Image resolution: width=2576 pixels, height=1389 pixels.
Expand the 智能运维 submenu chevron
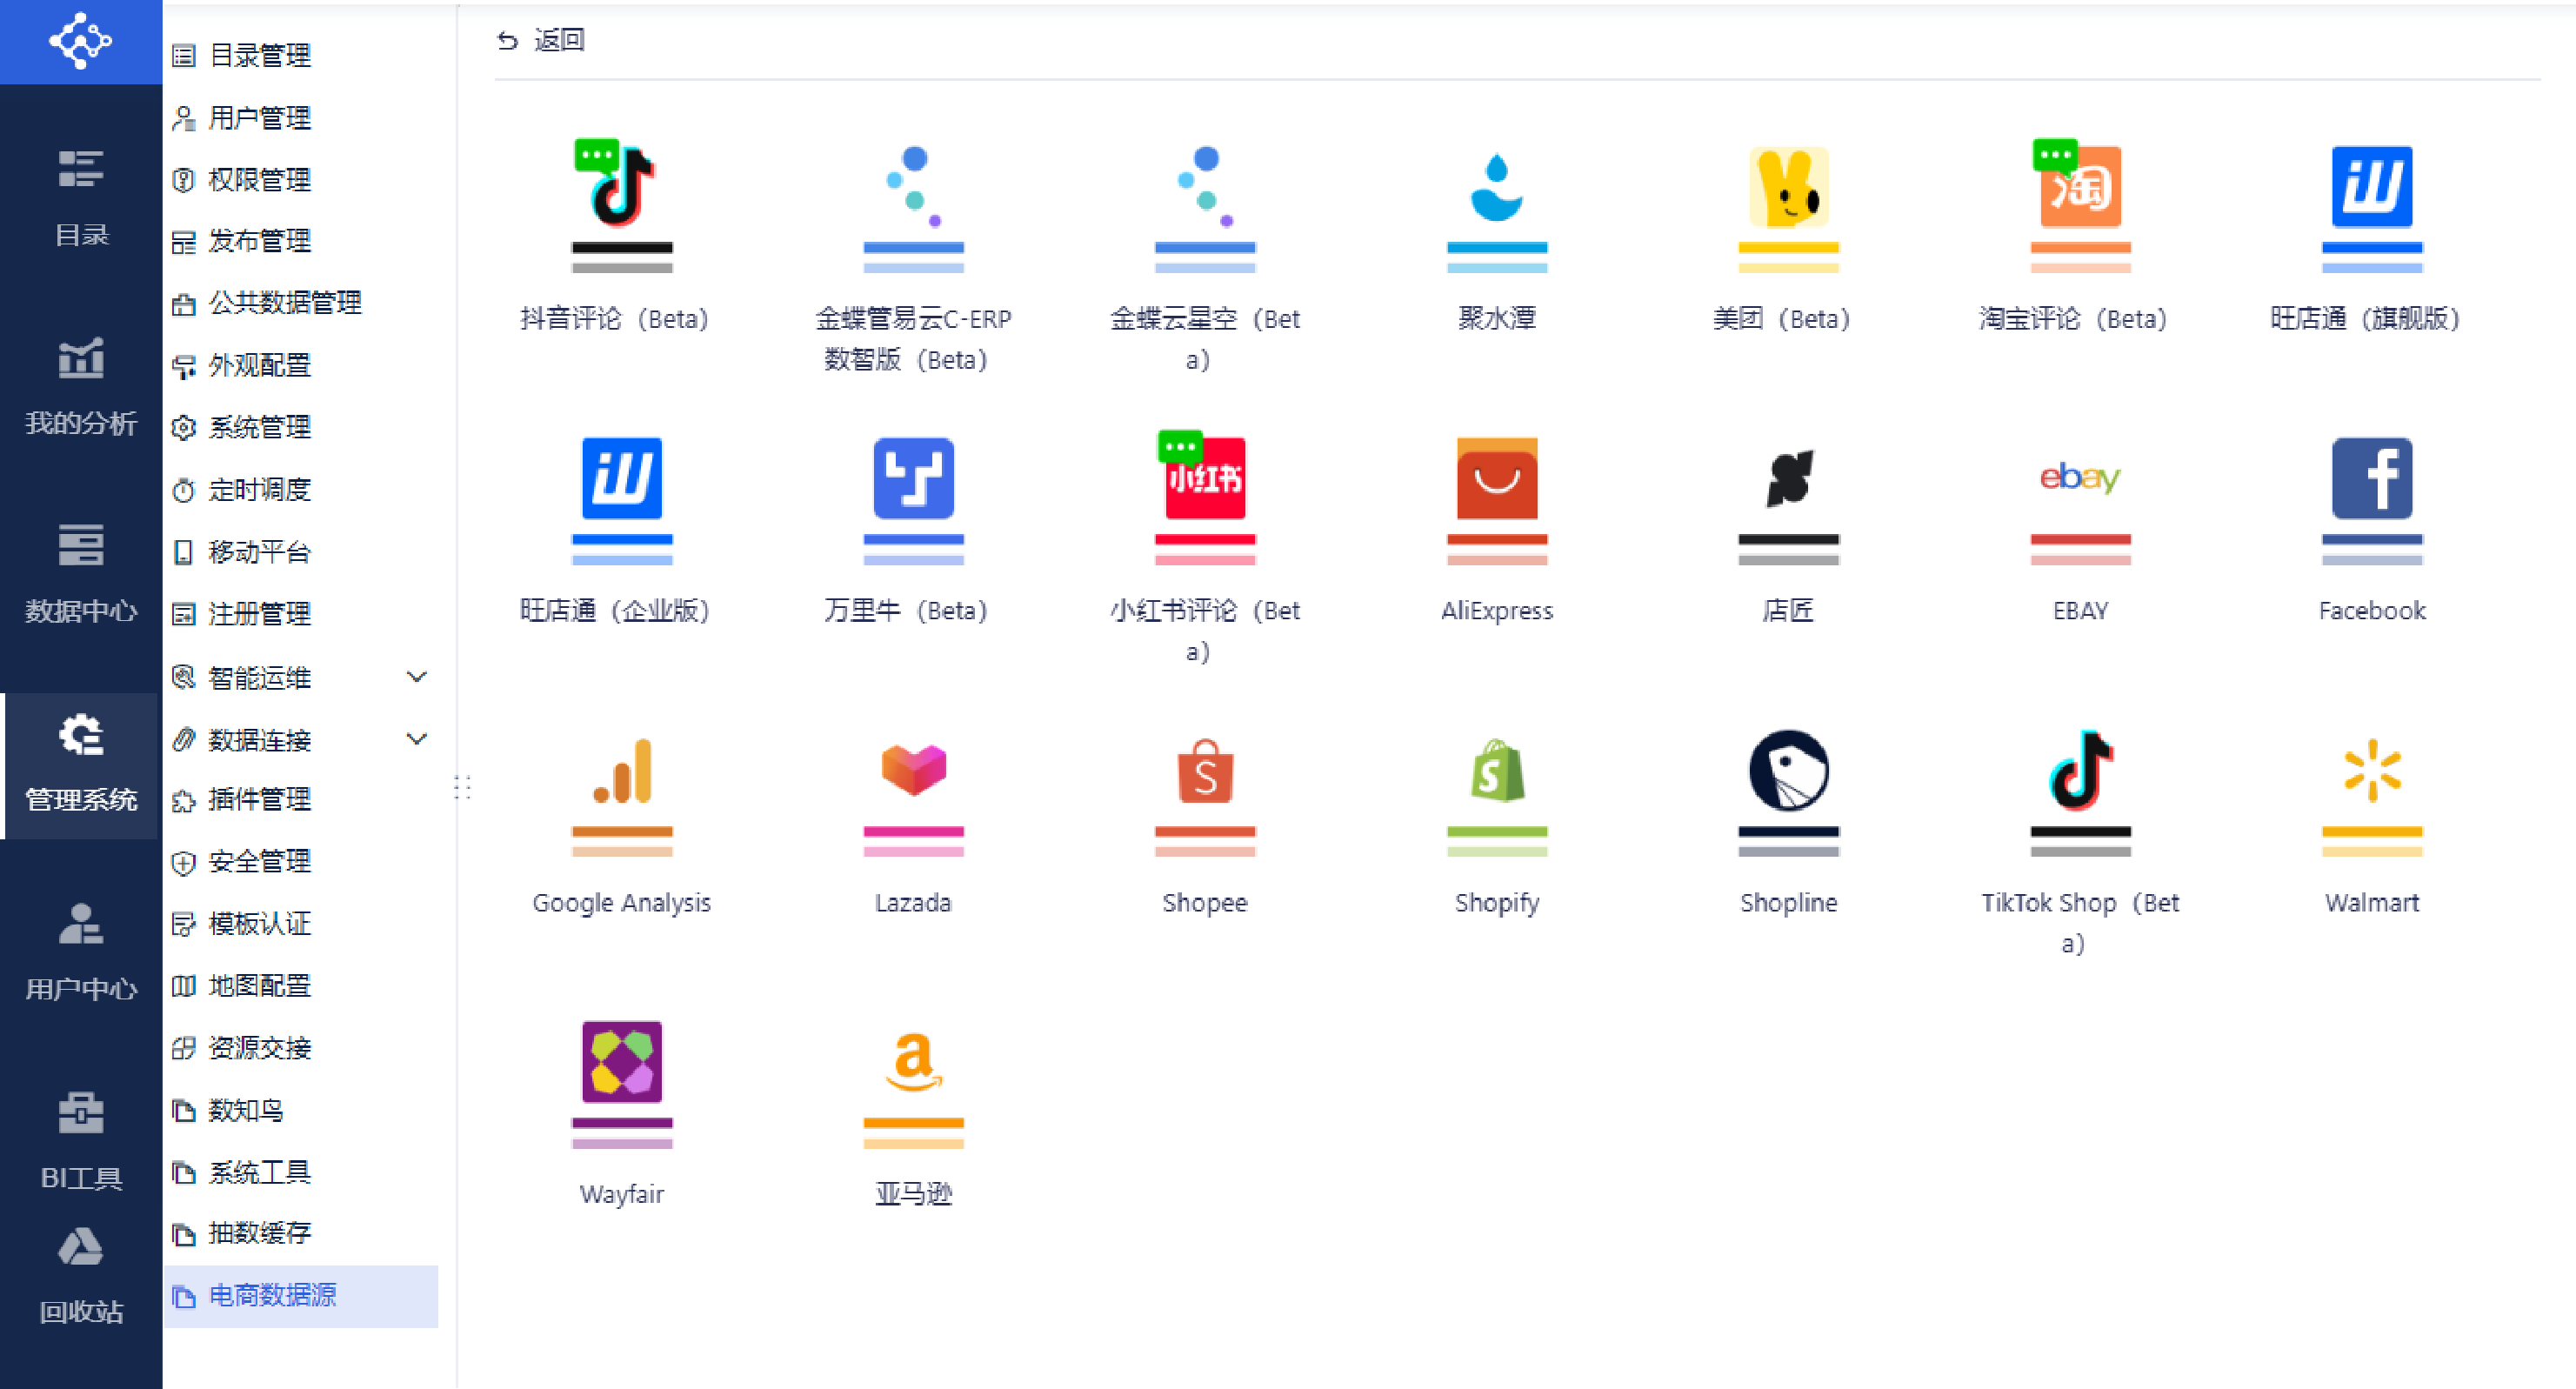(417, 677)
